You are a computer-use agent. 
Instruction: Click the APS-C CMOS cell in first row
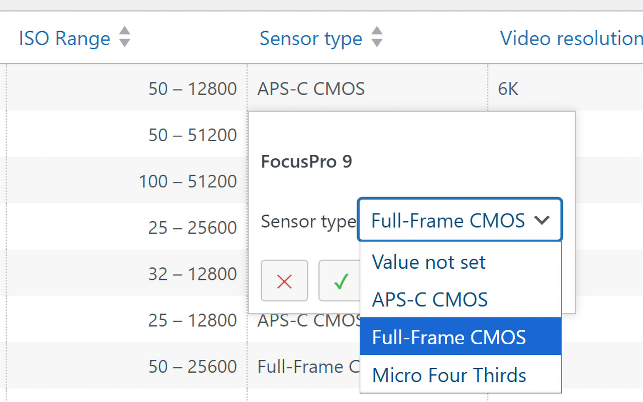(x=311, y=89)
